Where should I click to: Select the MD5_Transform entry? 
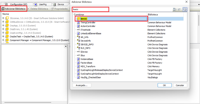coord(88,66)
